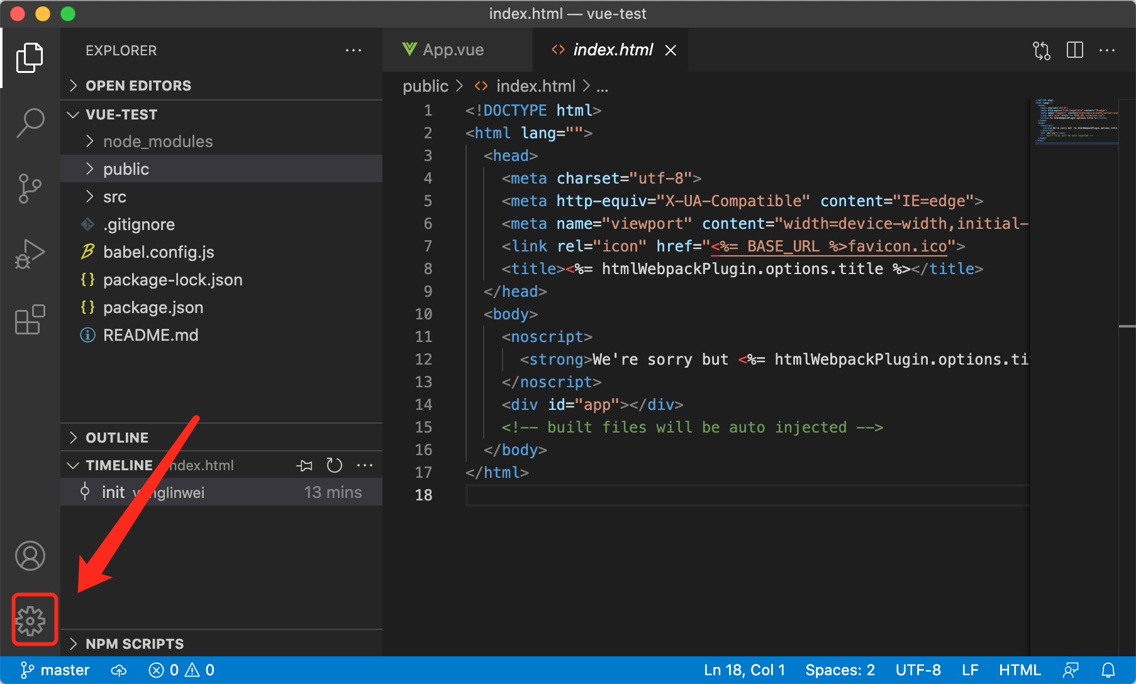Switch git branch master
Screen dimensions: 1136x684
(x=55, y=670)
